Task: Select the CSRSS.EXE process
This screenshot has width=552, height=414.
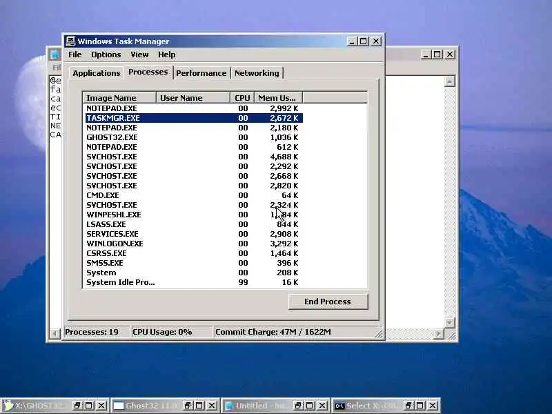Action: click(193, 253)
